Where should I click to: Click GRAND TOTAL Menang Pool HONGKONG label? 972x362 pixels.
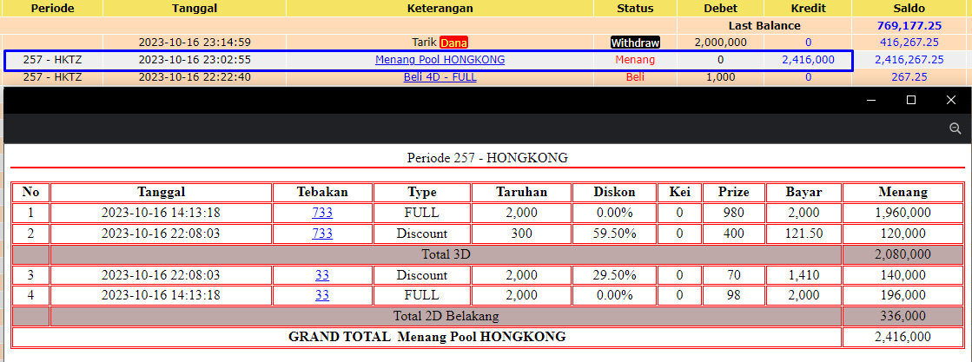427,337
